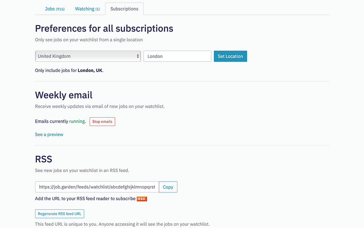The height and width of the screenshot is (228, 364).
Task: Click the Weekly email heading
Action: (x=64, y=95)
